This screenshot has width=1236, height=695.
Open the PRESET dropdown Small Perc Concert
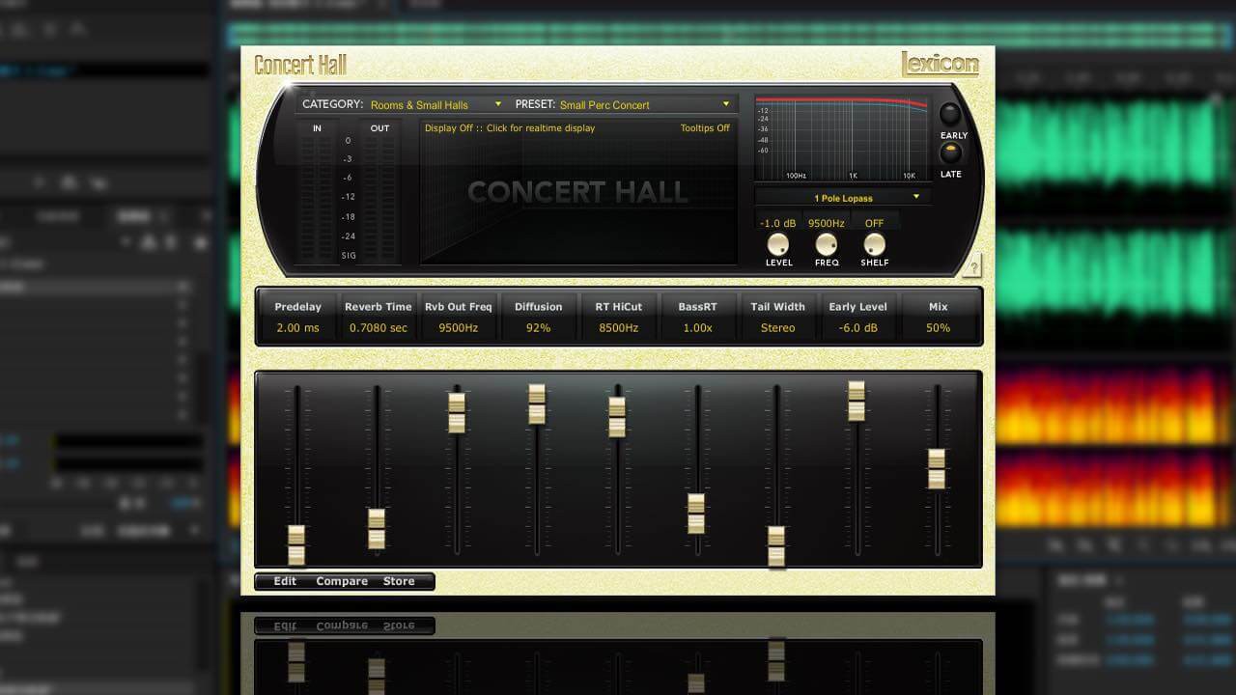point(645,104)
